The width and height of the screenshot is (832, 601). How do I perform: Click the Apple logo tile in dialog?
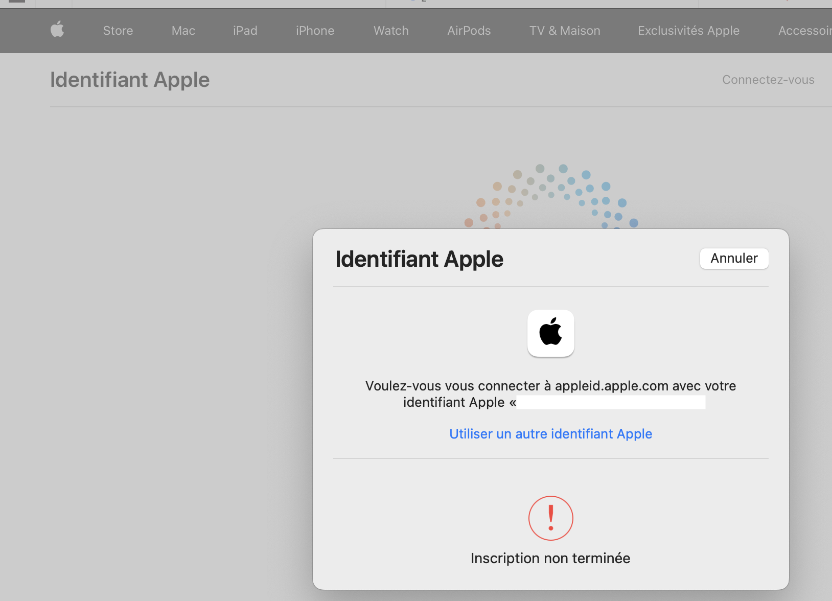[551, 333]
